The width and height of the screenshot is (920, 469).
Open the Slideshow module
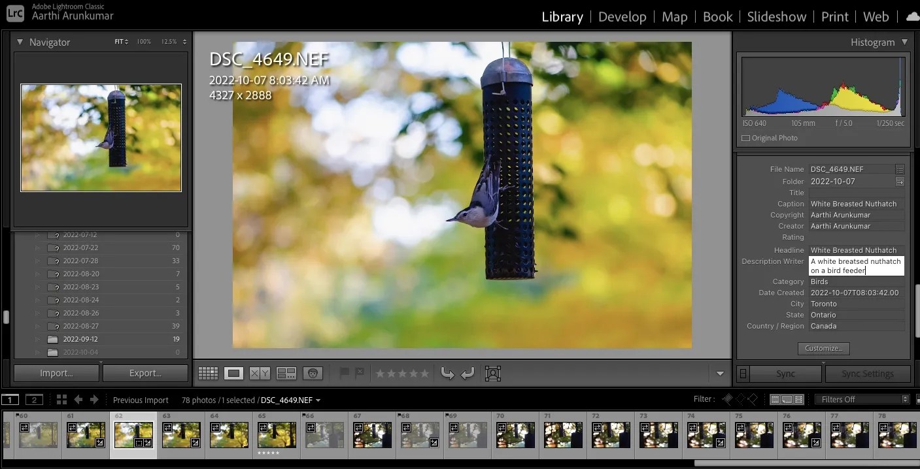click(776, 16)
